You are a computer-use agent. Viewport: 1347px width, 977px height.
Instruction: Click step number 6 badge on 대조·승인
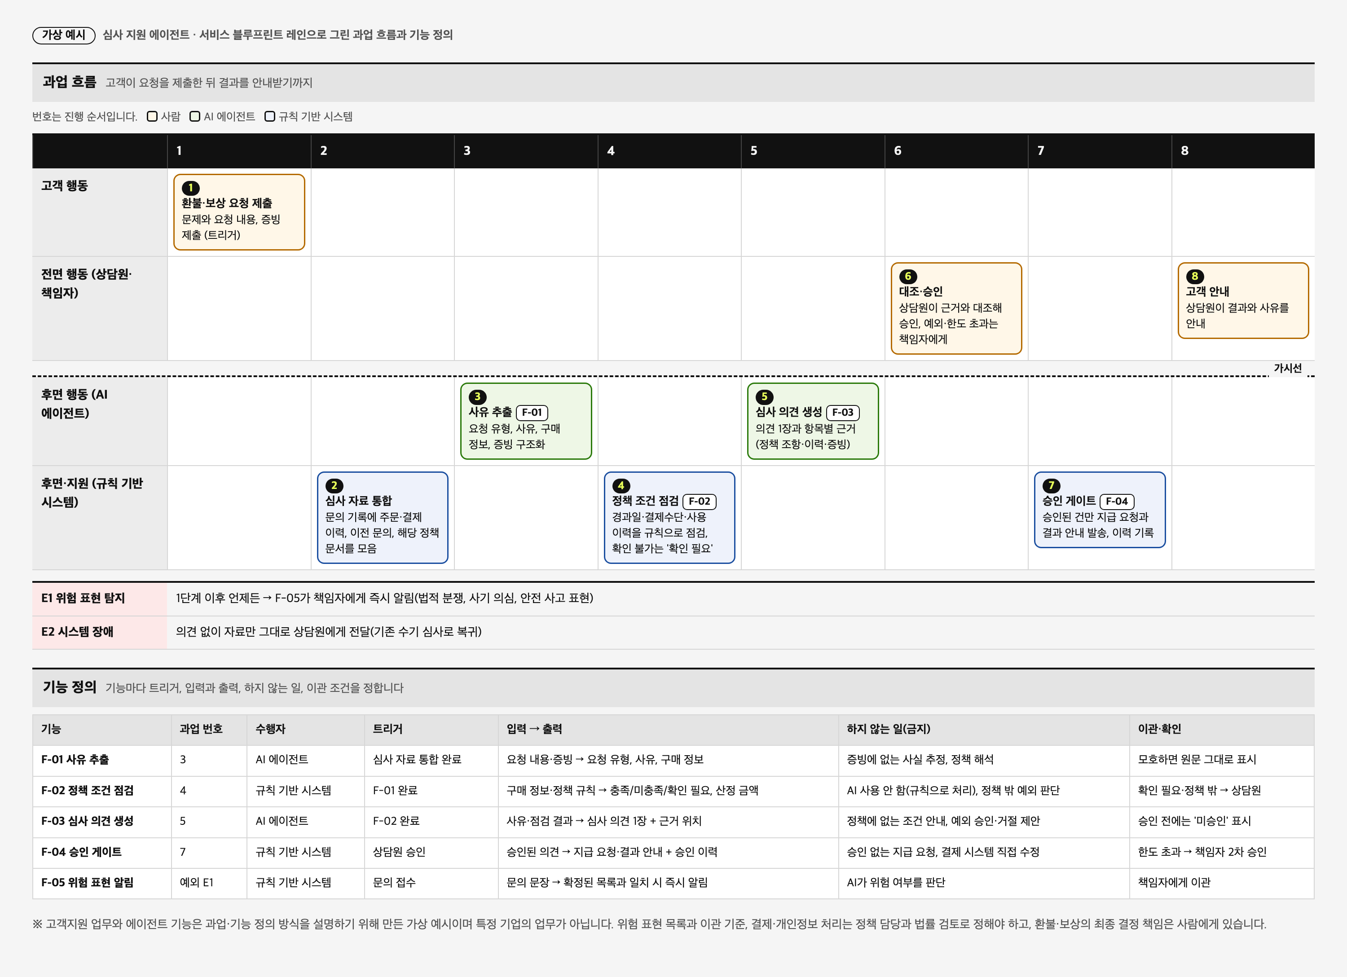(x=908, y=276)
